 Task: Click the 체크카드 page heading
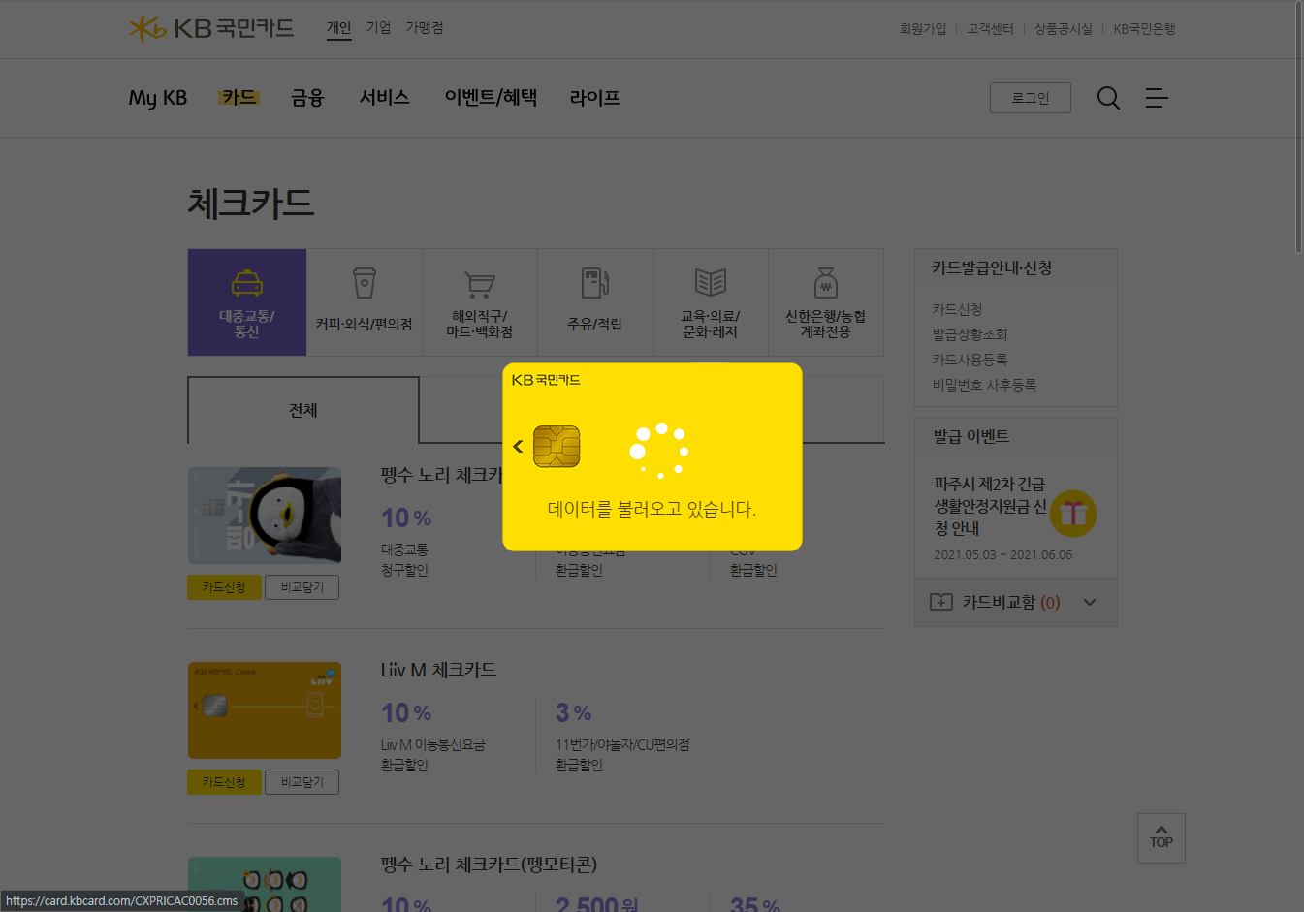[x=251, y=204]
